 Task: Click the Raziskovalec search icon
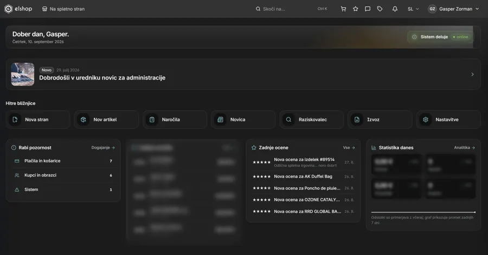coord(288,120)
